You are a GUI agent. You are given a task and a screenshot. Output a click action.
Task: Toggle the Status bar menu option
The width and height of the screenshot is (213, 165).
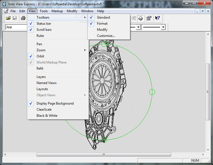click(58, 24)
